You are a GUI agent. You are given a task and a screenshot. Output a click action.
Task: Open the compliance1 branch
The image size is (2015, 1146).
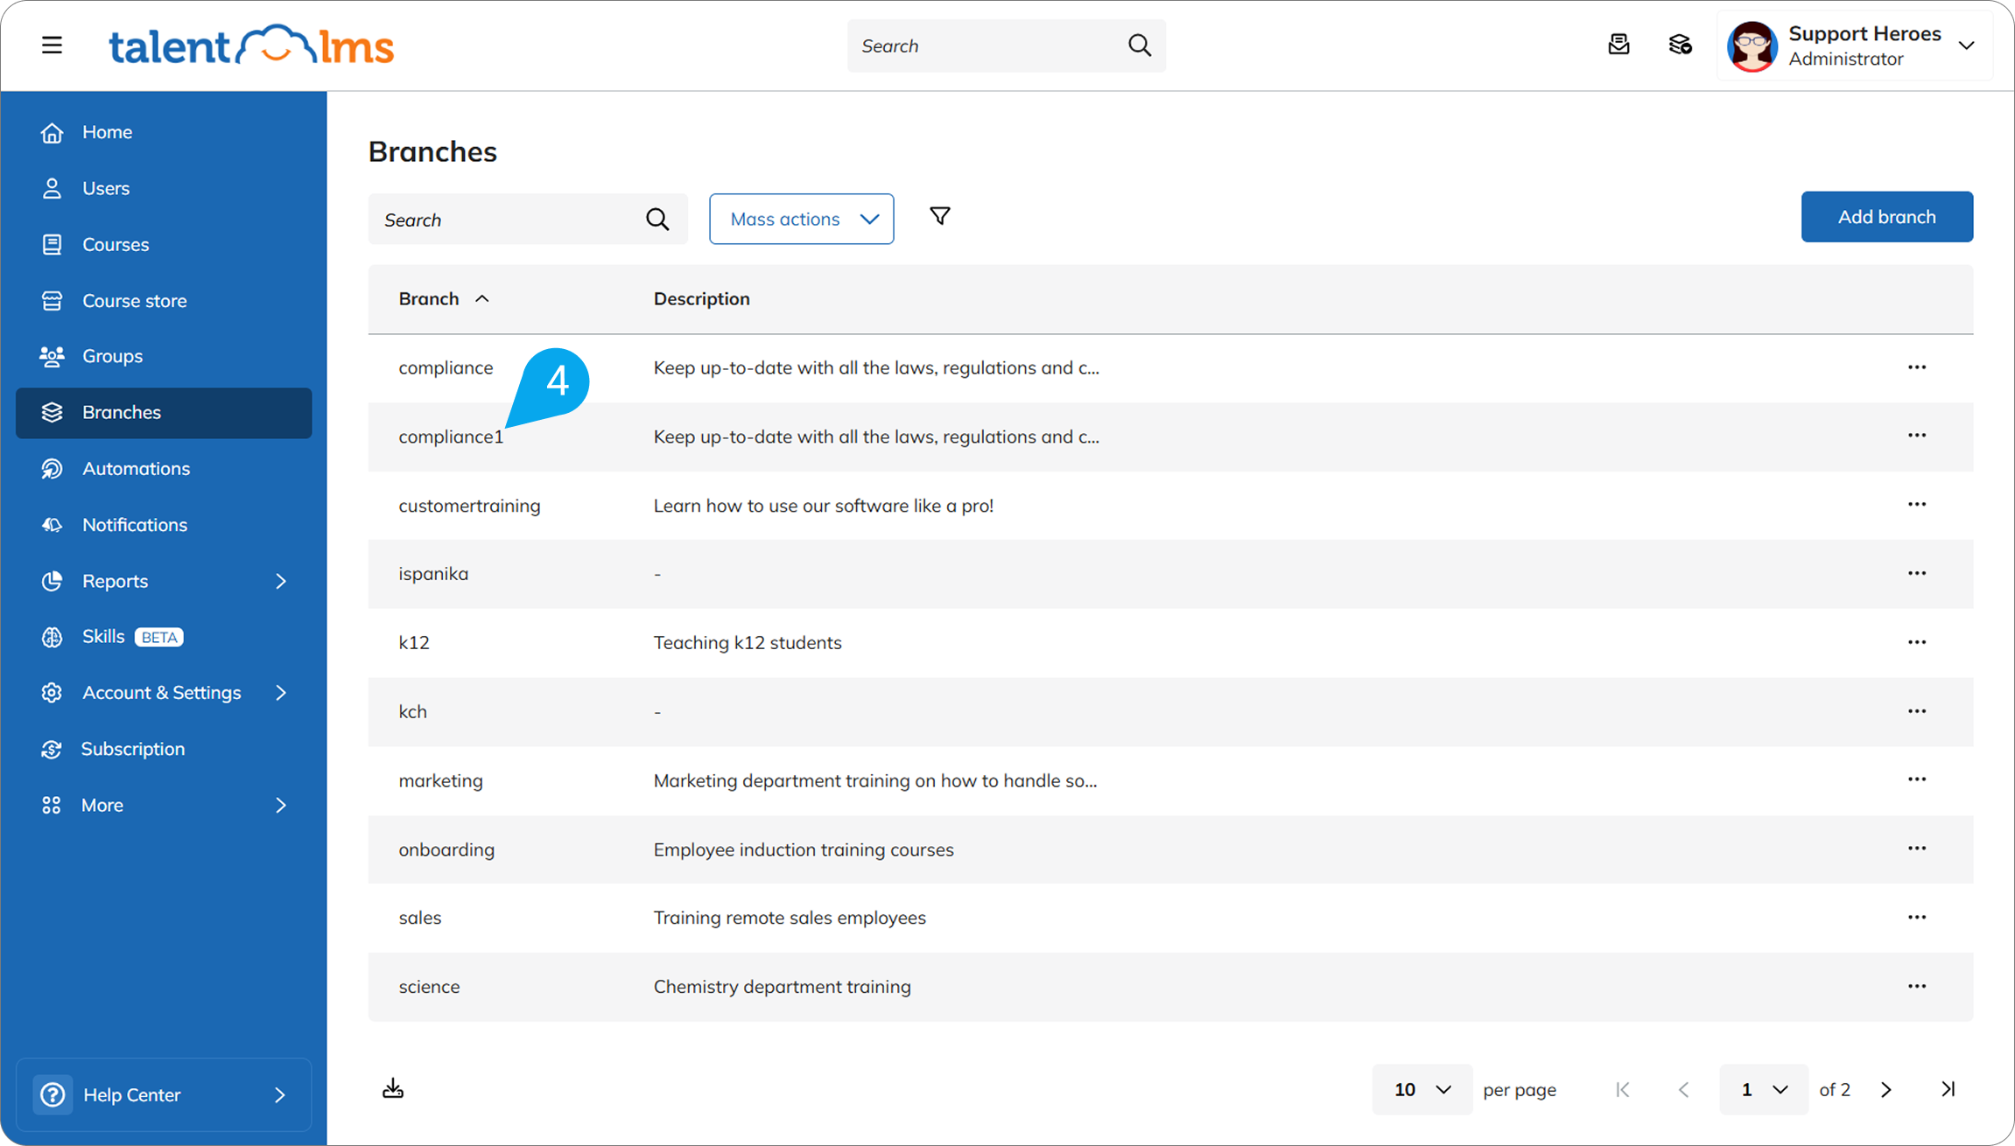coord(451,437)
